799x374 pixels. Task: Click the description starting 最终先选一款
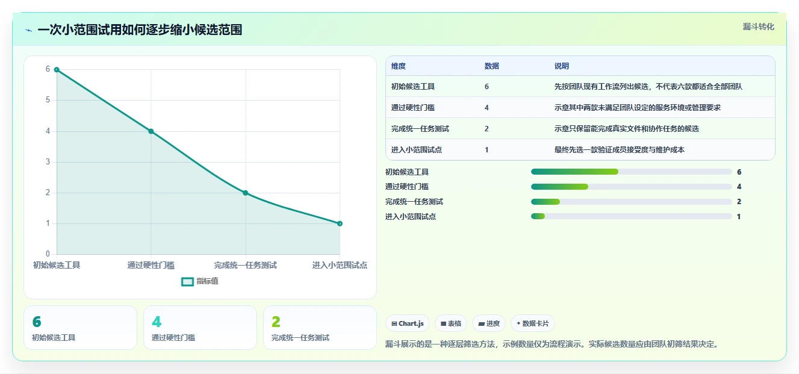pos(619,150)
